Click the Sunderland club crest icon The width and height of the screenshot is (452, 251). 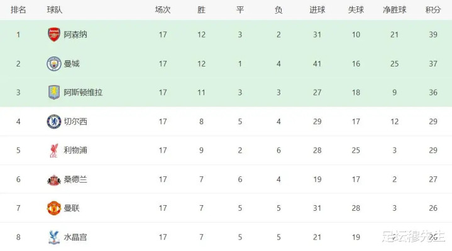(x=54, y=179)
